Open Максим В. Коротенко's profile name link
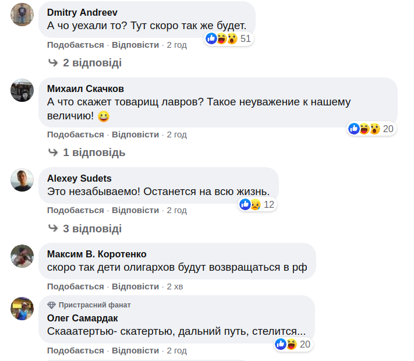The width and height of the screenshot is (414, 361). [x=96, y=254]
